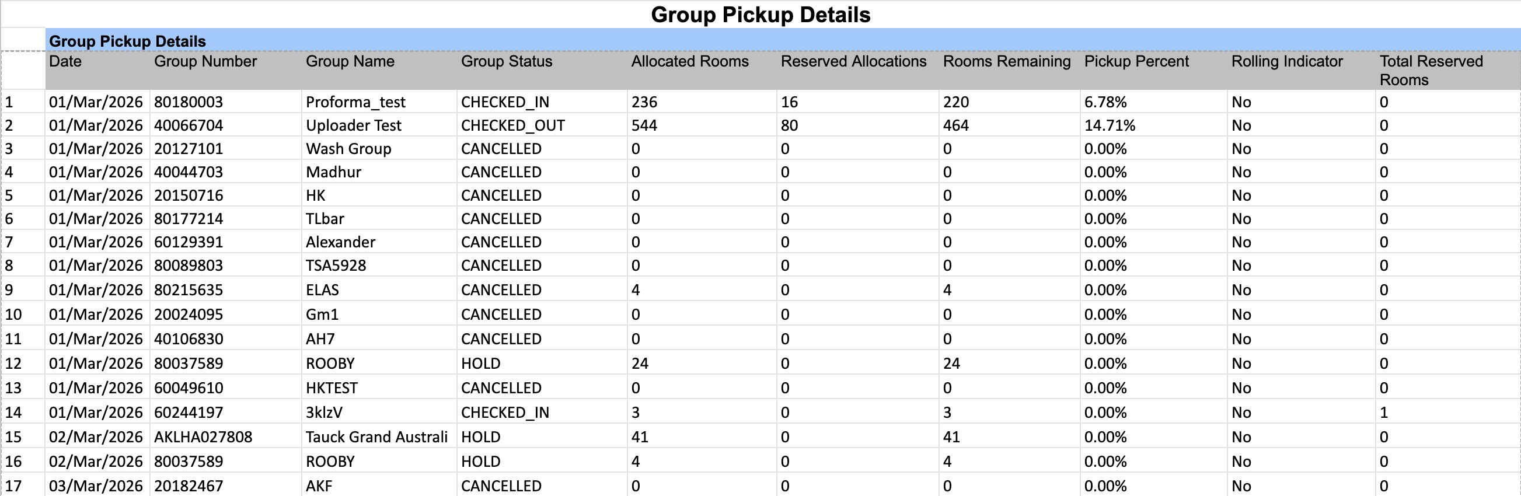Select group number 20127101 cell
This screenshot has width=1521, height=496.
(189, 149)
